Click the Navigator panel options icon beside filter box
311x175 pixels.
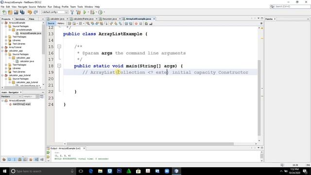point(42,97)
